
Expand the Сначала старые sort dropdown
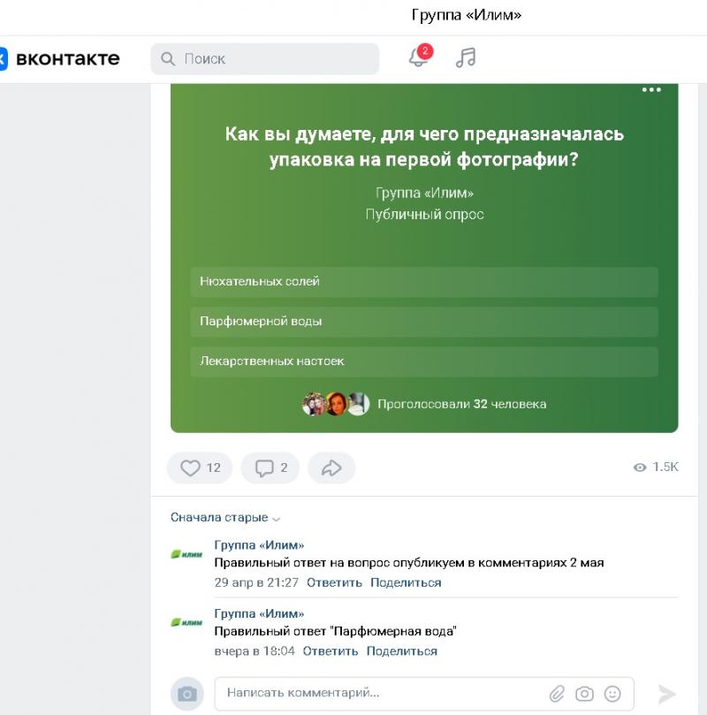(225, 518)
